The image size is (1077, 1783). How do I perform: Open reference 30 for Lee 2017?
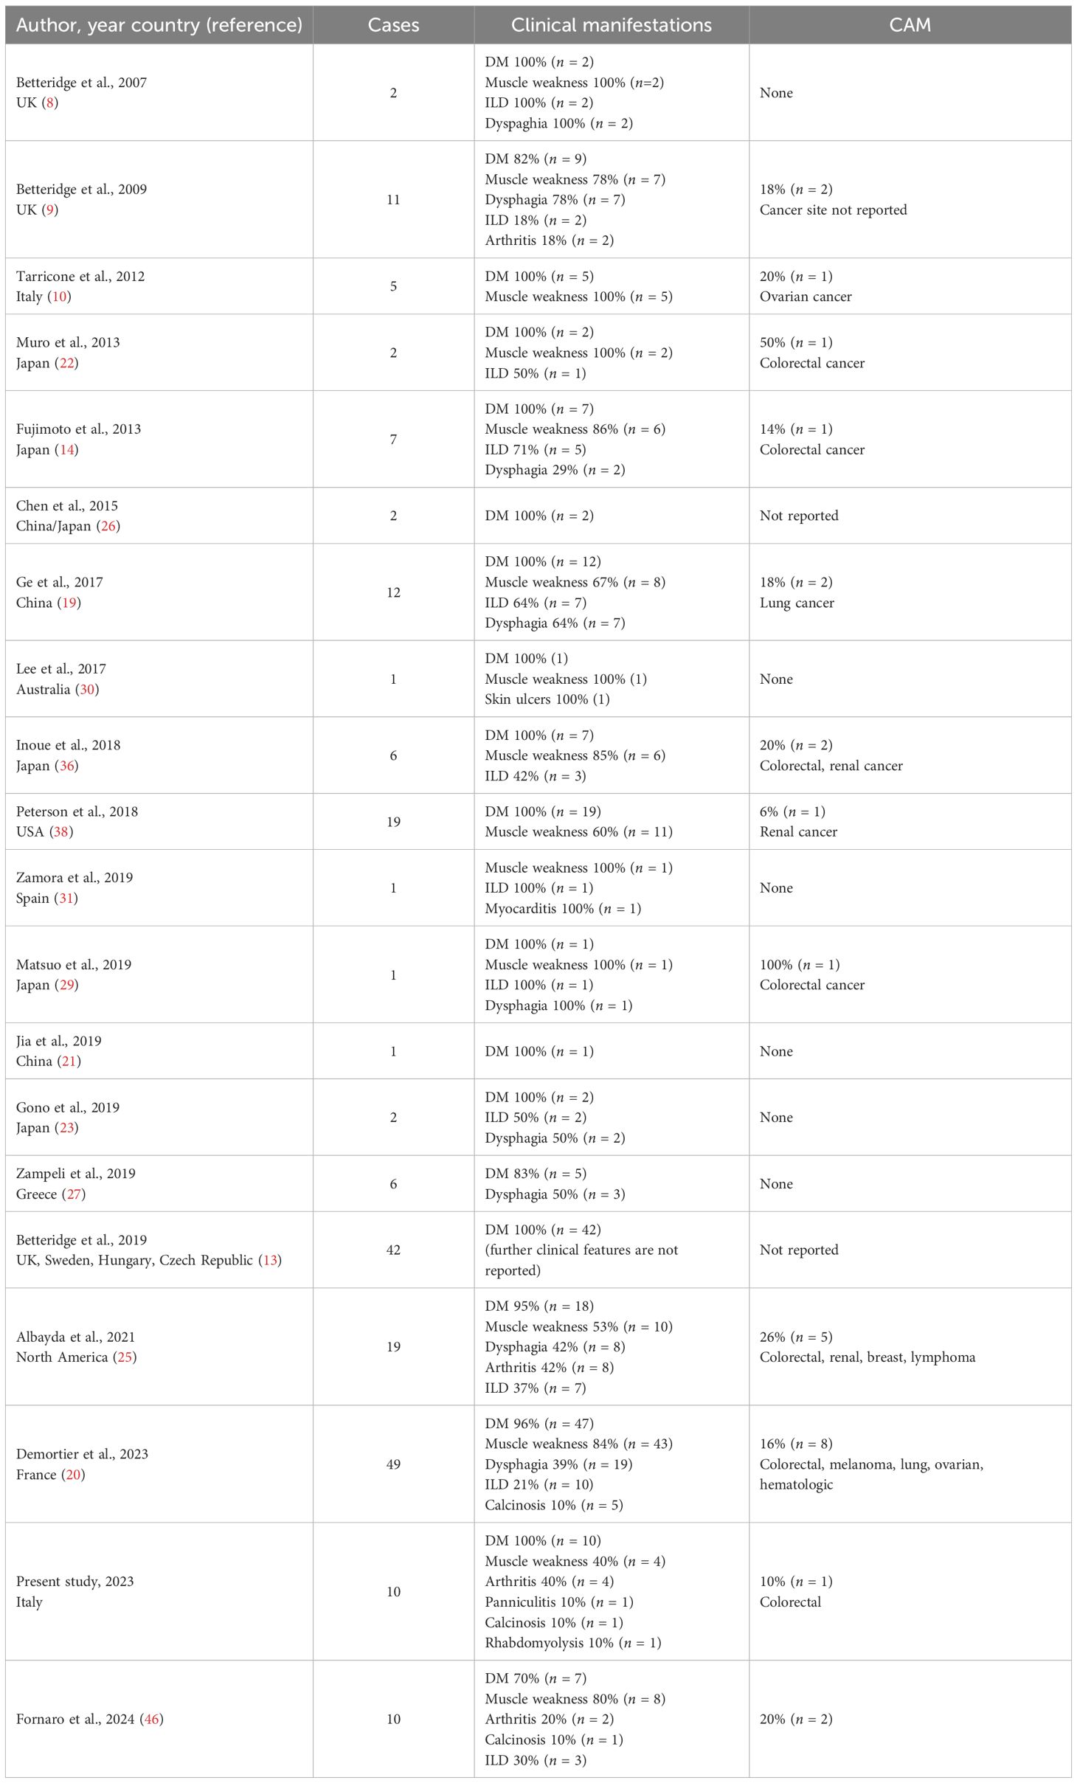pyautogui.click(x=87, y=690)
